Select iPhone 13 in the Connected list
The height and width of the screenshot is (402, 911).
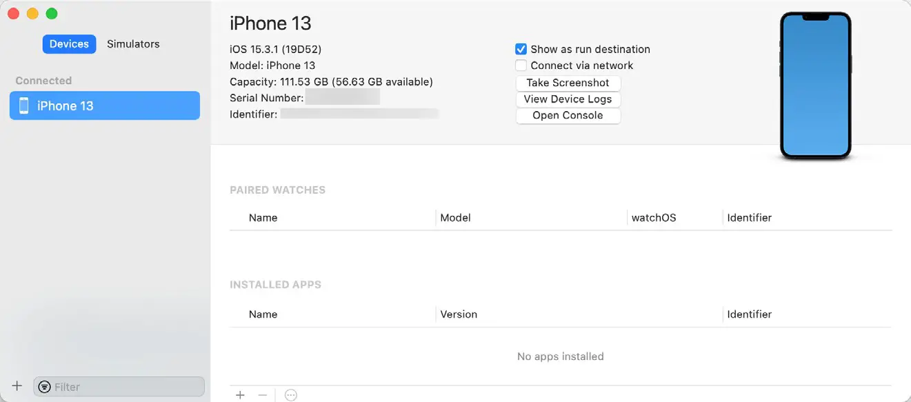(x=105, y=105)
